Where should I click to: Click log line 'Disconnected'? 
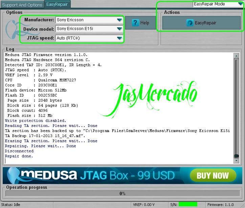coord(19,151)
